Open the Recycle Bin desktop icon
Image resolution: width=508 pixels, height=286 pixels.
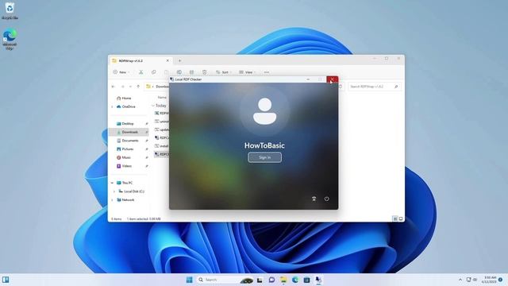click(10, 10)
